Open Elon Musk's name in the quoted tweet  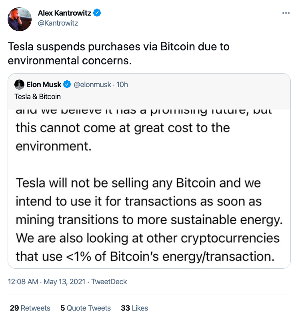coord(44,85)
